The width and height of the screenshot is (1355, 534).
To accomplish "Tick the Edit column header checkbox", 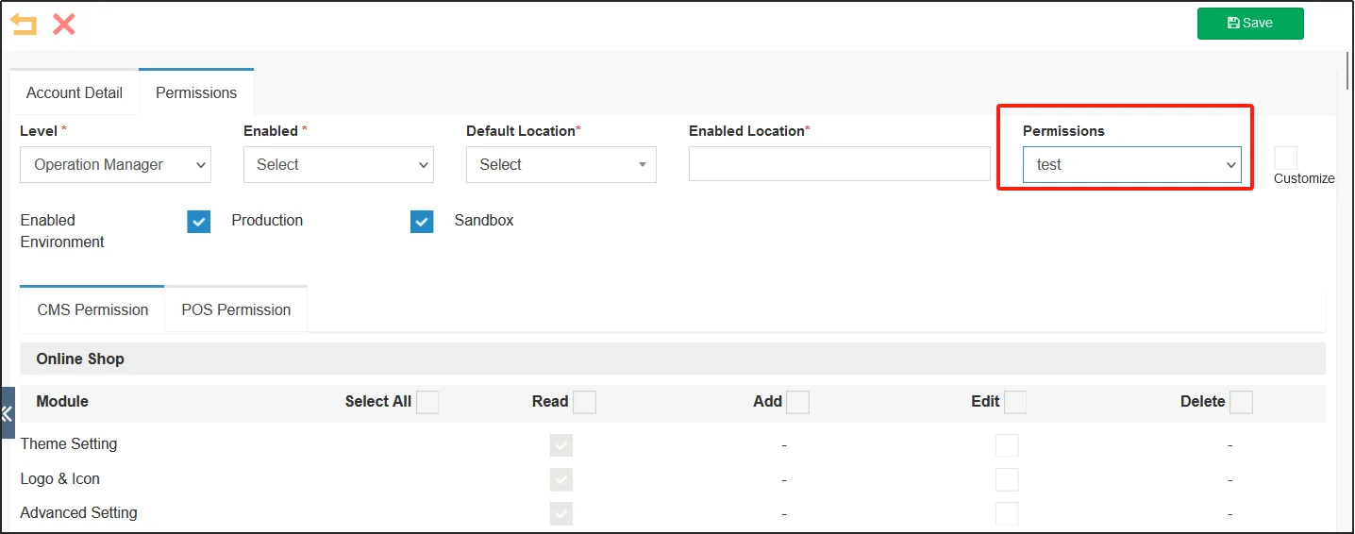I will point(1015,402).
